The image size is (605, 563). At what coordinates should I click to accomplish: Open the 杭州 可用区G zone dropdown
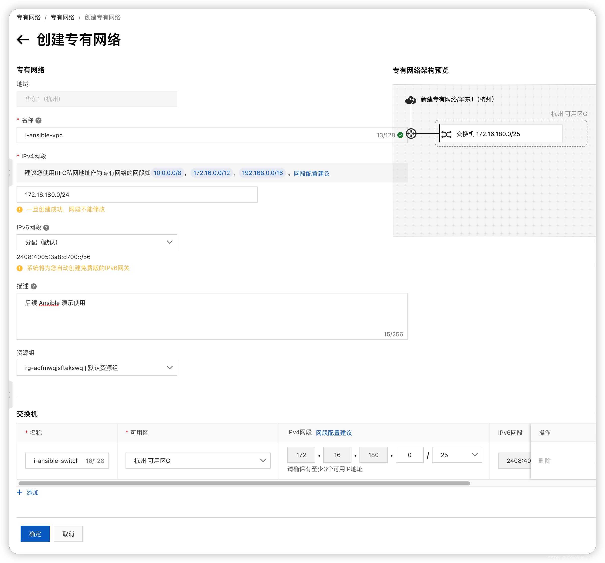198,461
